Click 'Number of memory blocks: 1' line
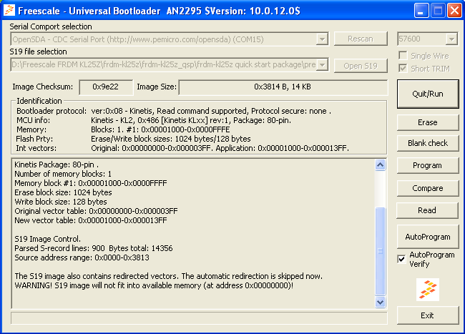 [x=63, y=174]
